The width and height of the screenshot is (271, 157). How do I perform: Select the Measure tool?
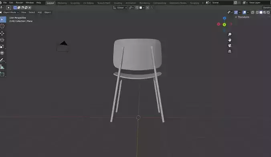point(2,67)
